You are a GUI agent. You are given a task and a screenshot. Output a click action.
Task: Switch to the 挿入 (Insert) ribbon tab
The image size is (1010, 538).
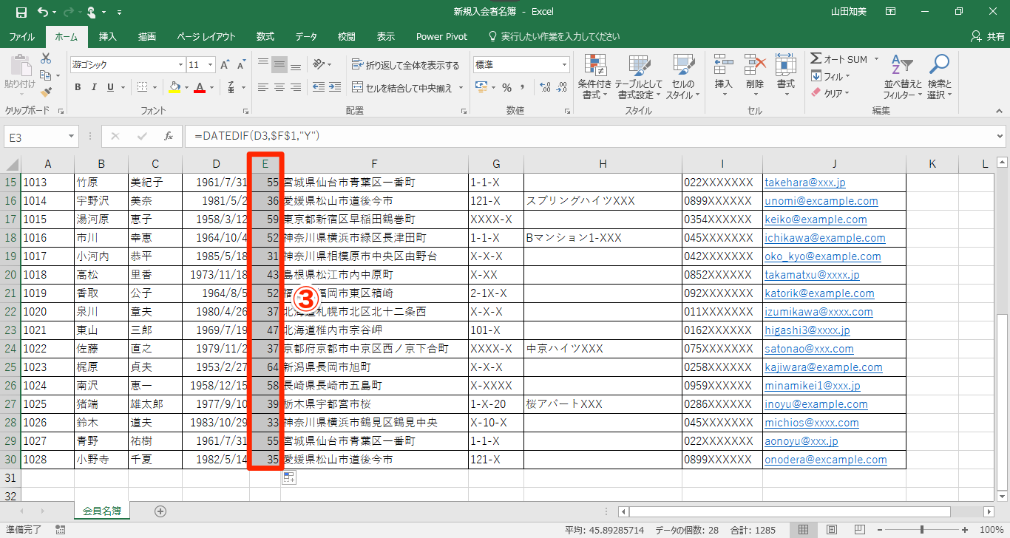coord(108,36)
